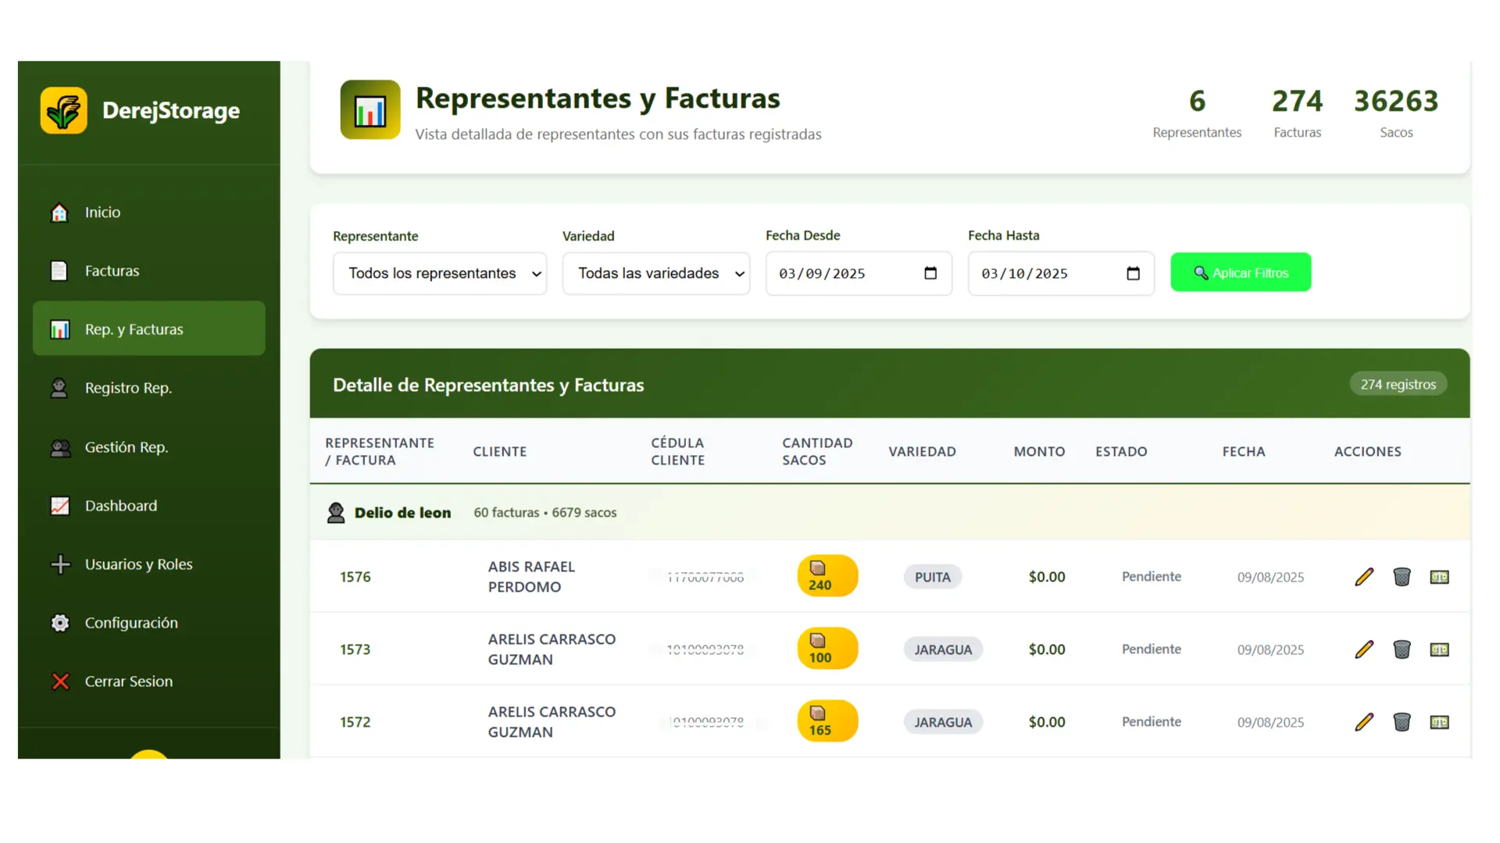
Task: Open Dashboard from the sidebar
Action: [x=121, y=506]
